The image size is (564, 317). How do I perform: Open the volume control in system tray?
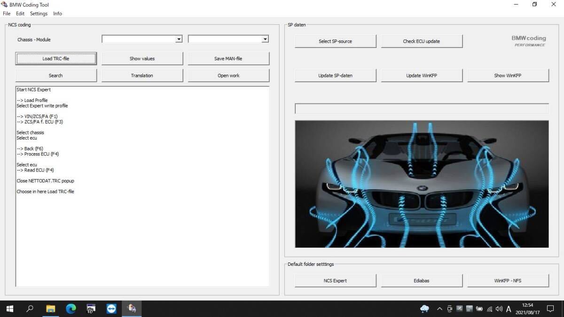(499, 309)
